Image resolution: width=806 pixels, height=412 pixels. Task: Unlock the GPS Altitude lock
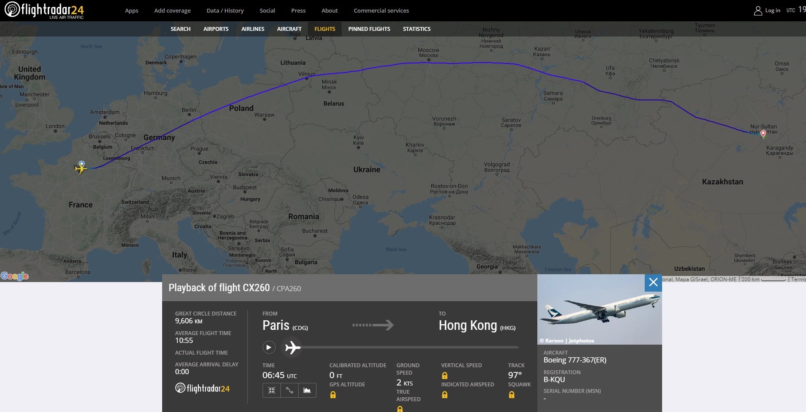tap(333, 394)
